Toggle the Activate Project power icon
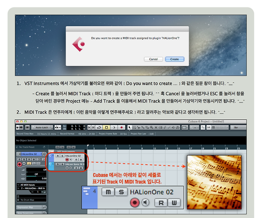This screenshot has height=218, width=261. coord(17,128)
